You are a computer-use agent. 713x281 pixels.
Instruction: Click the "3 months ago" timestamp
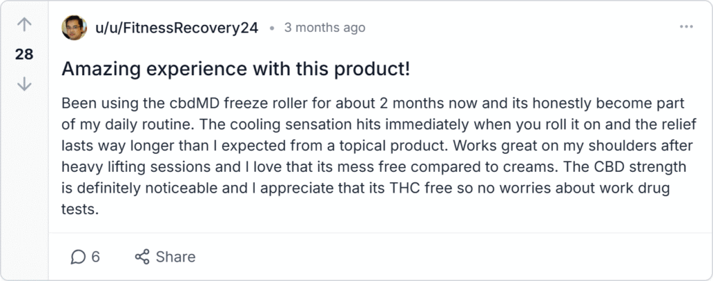point(324,28)
